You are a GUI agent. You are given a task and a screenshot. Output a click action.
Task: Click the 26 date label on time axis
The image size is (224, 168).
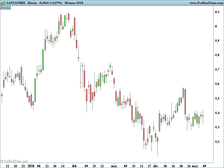(189, 166)
